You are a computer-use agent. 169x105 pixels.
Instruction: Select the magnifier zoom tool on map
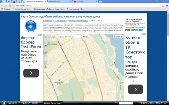[50, 37]
